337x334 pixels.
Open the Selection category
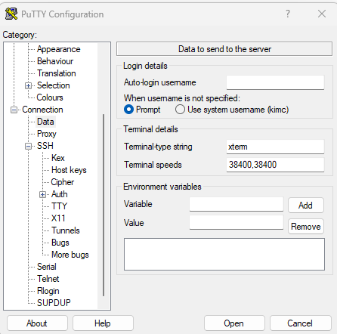(53, 85)
